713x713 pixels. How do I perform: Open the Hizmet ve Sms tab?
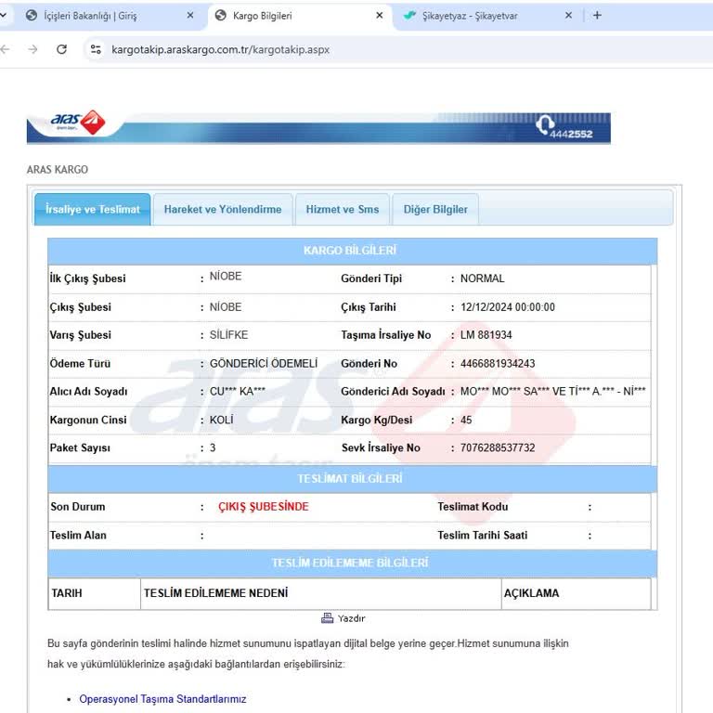click(x=343, y=209)
